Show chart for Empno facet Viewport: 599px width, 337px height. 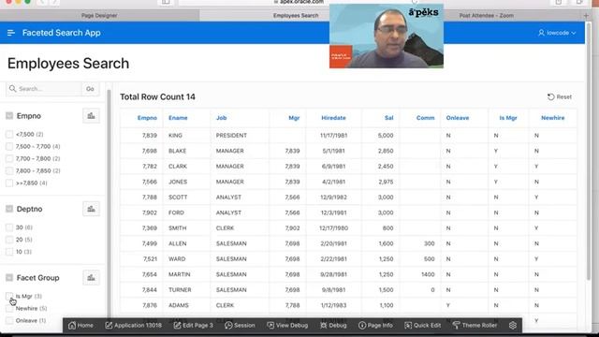point(91,116)
